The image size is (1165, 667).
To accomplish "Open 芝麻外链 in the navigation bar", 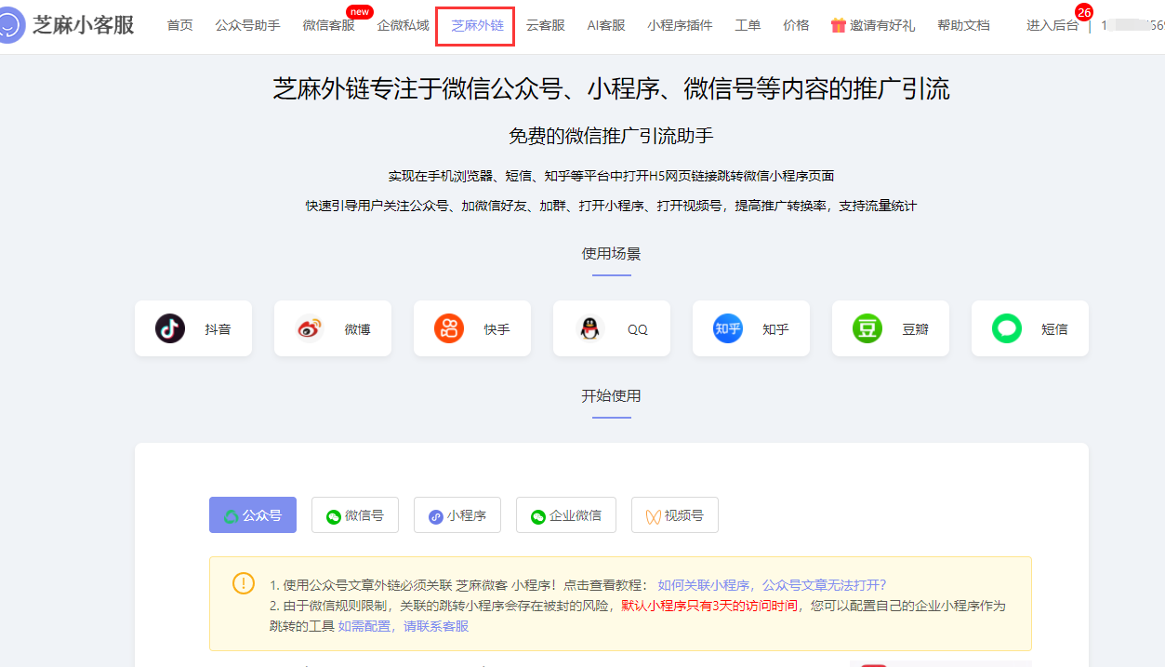I will [477, 25].
